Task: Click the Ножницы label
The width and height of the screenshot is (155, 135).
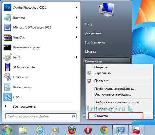Action: [x=20, y=77]
